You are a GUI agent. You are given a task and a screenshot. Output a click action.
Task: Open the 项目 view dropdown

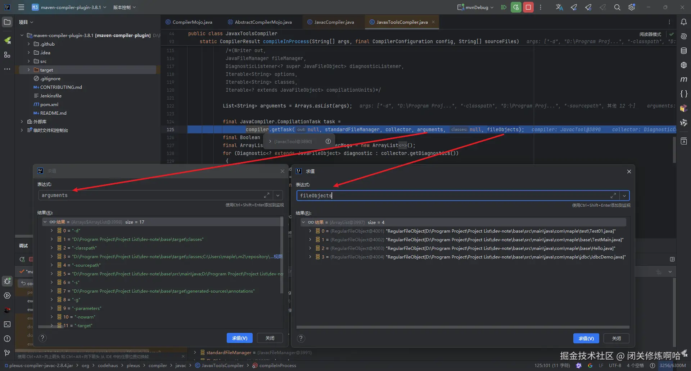pos(26,22)
